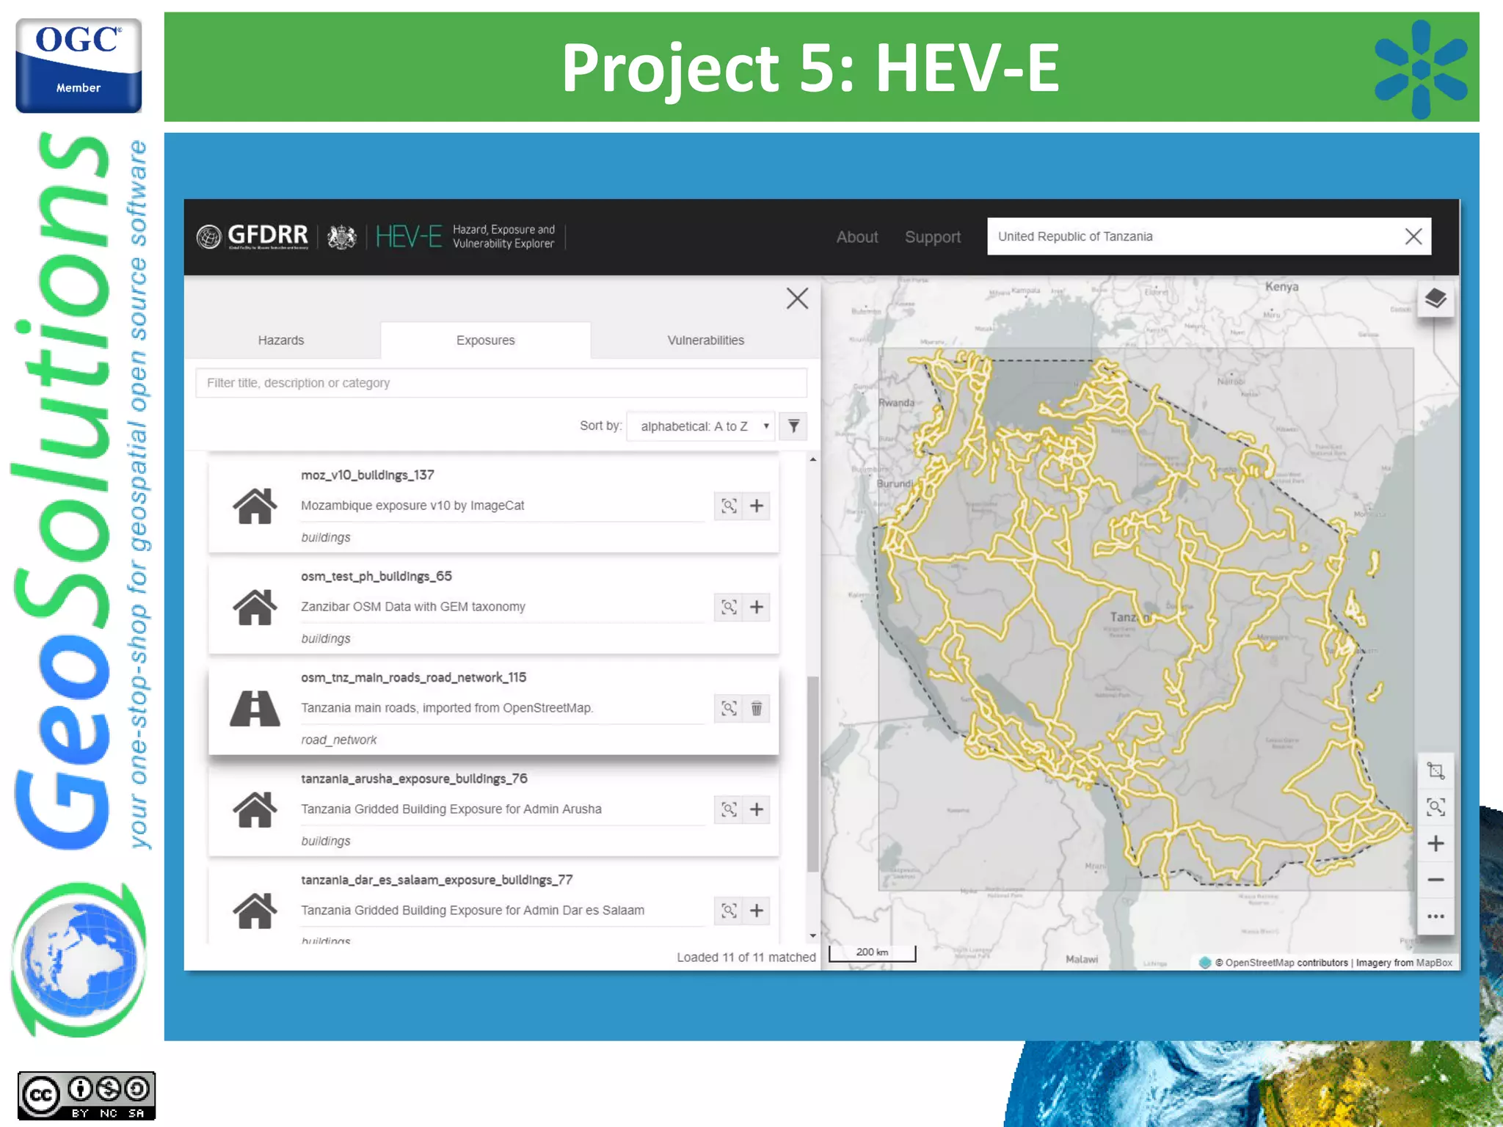The height and width of the screenshot is (1127, 1503).
Task: Click the house icon for Mozambique exposure
Action: pyautogui.click(x=255, y=506)
